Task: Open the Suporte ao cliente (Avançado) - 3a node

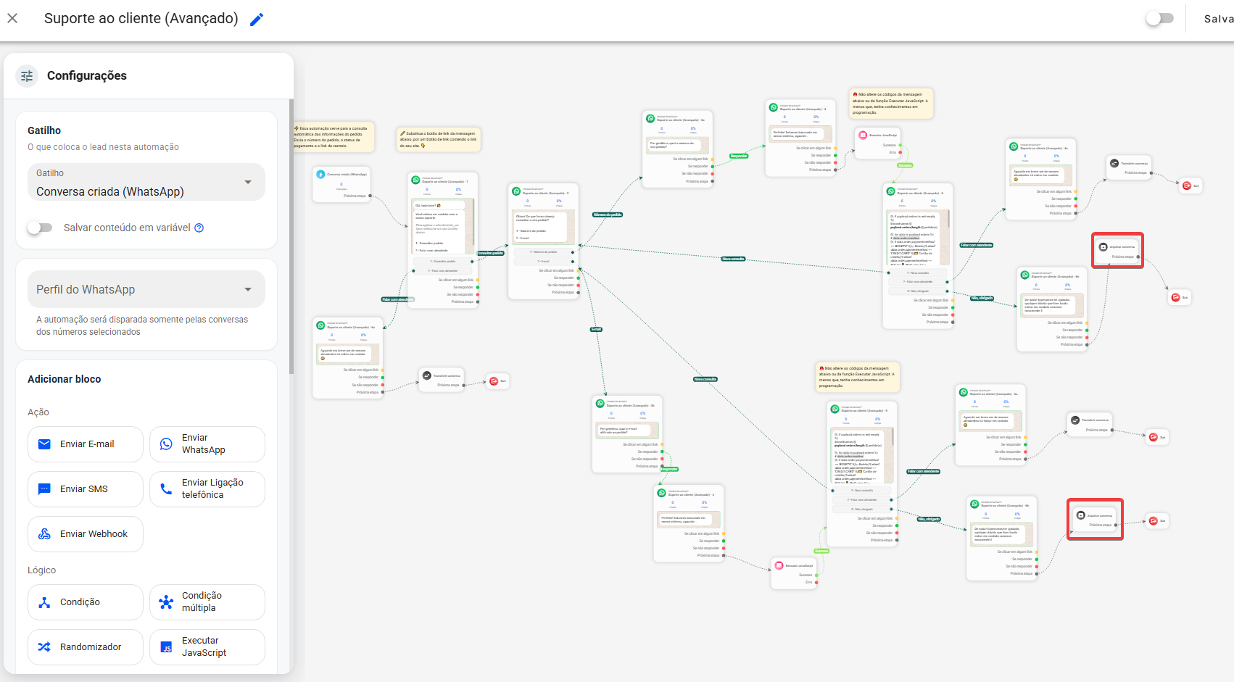Action: point(678,149)
